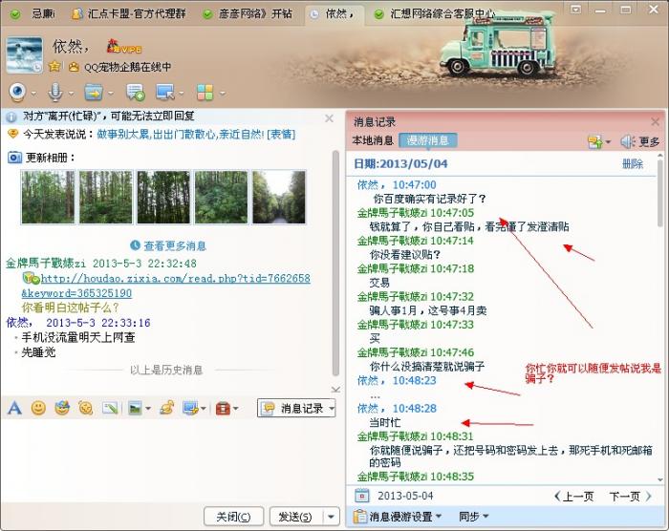Image resolution: width=669 pixels, height=531 pixels.
Task: Expand 同步 dropdown
Action: click(x=485, y=517)
